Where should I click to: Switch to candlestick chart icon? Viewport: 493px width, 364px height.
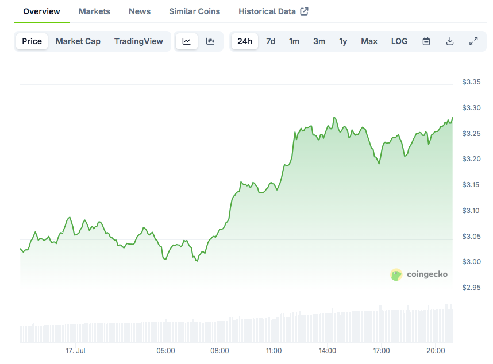(x=210, y=41)
